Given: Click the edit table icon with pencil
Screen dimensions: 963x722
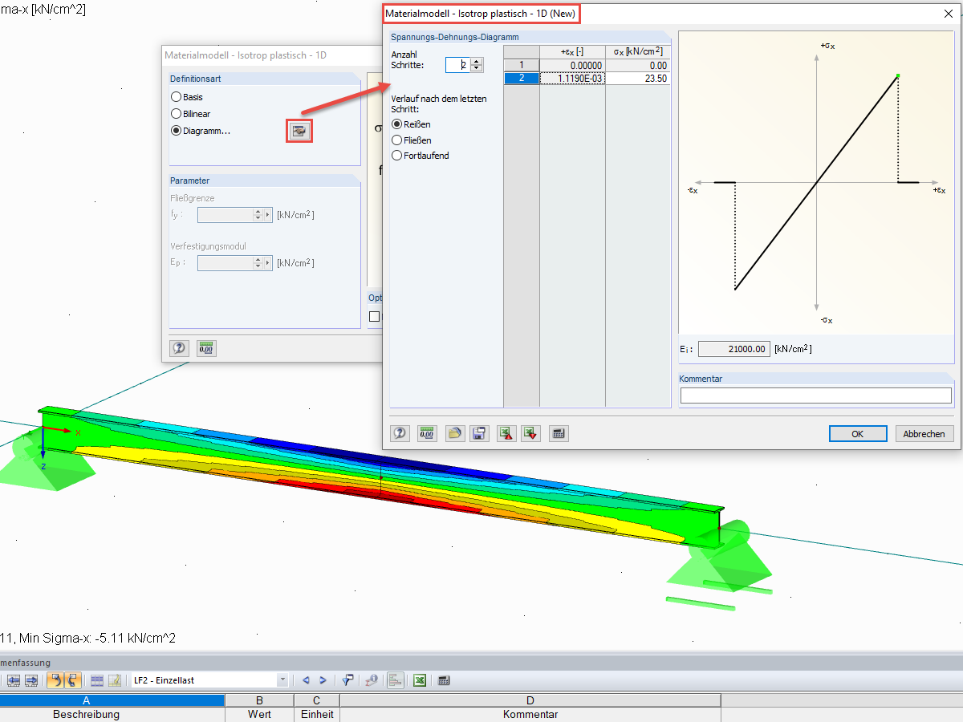Looking at the screenshot, I should tap(115, 680).
